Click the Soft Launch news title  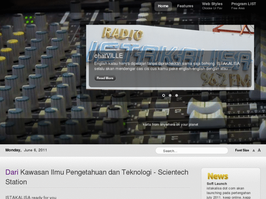pyautogui.click(x=217, y=184)
